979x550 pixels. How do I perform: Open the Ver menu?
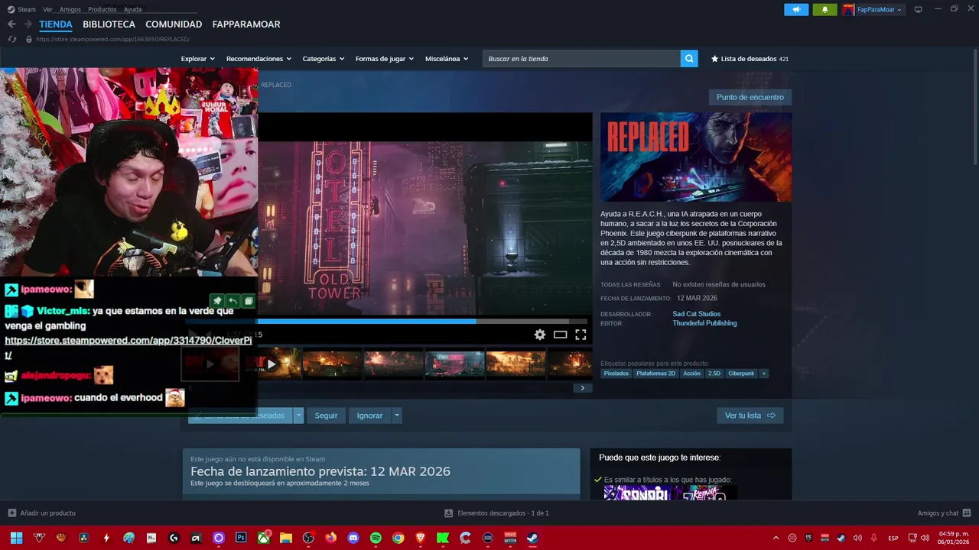point(47,9)
